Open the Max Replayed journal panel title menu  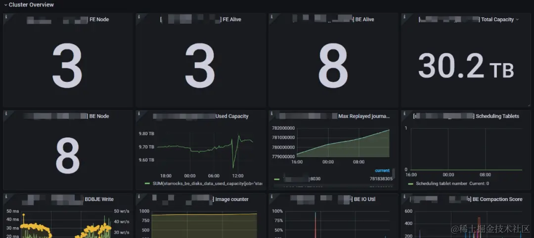click(334, 116)
